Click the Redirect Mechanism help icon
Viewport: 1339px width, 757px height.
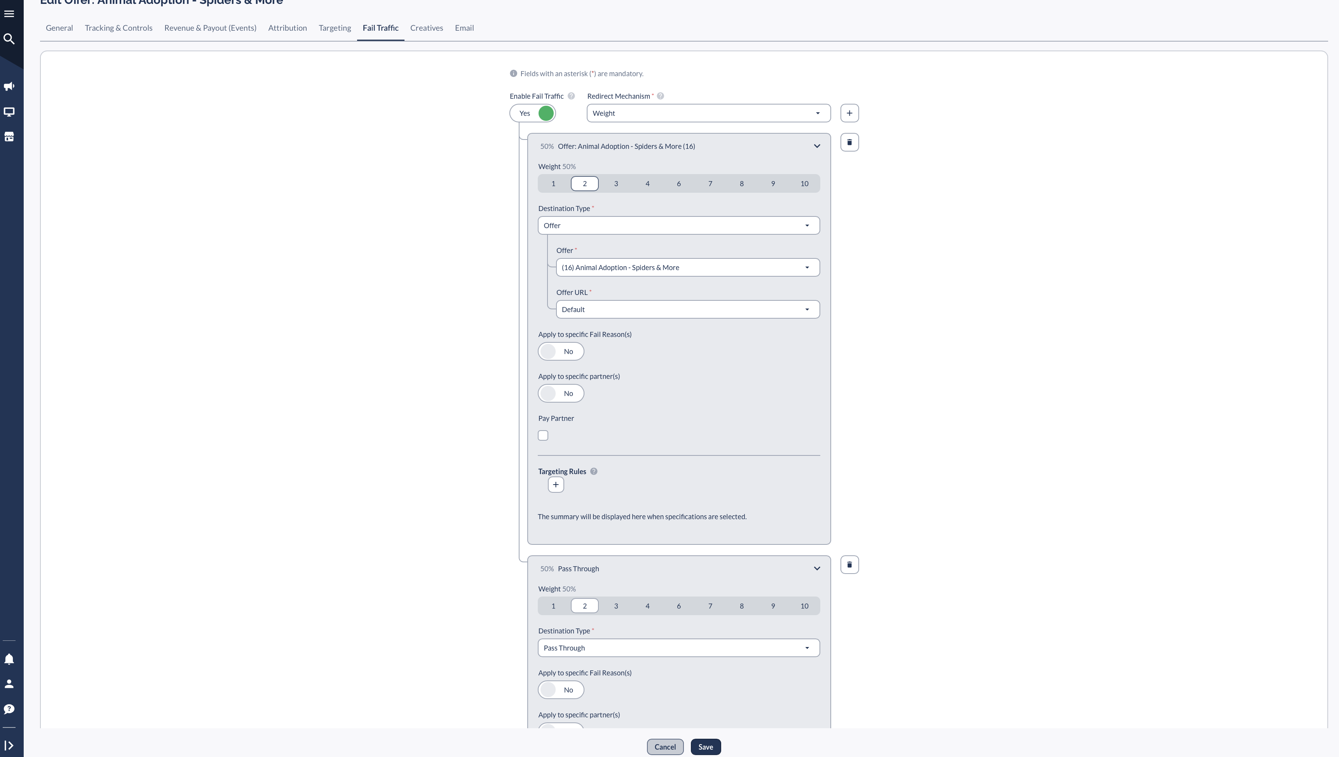tap(660, 96)
